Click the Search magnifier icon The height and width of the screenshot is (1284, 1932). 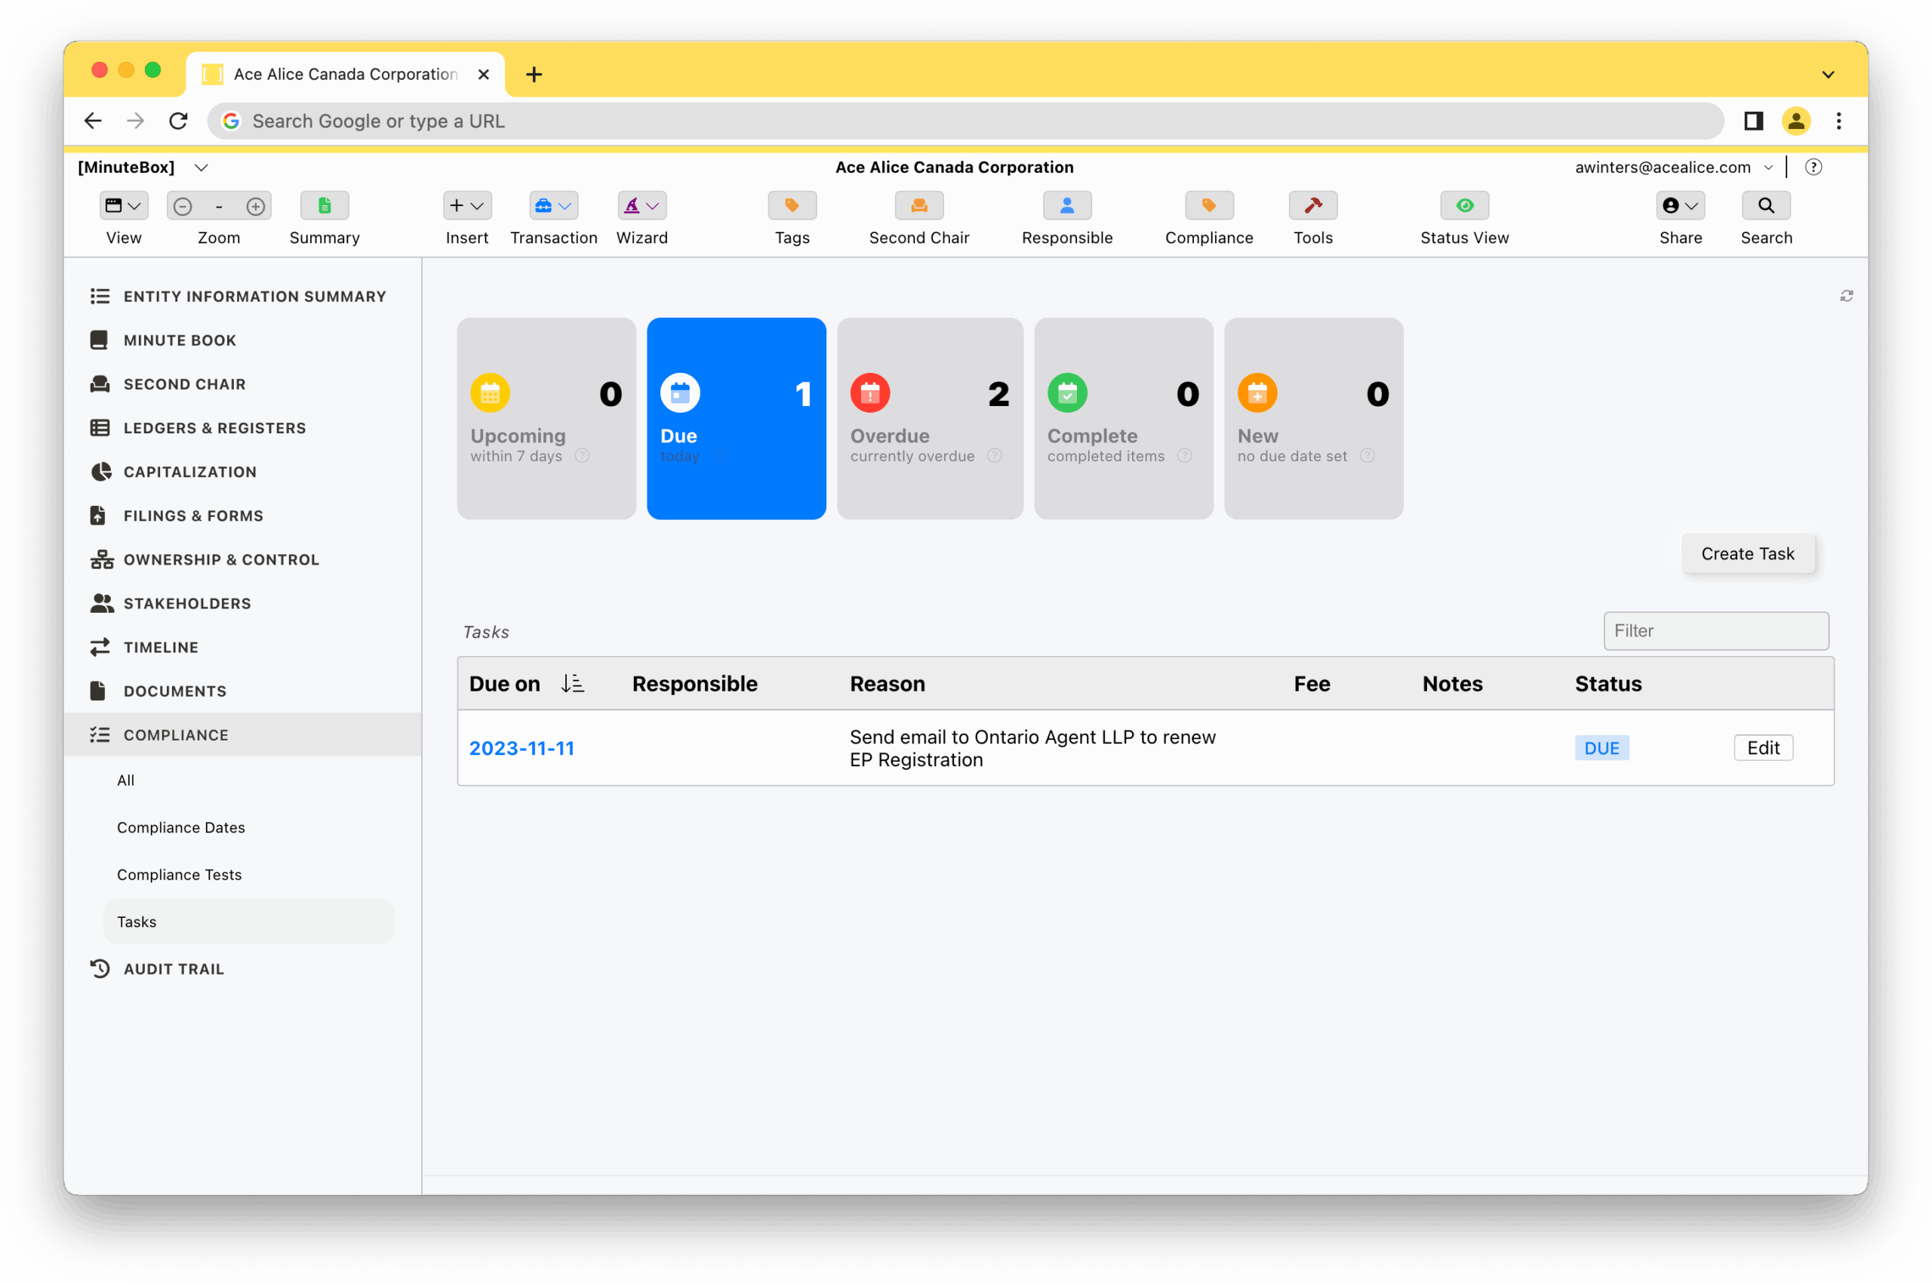coord(1765,205)
